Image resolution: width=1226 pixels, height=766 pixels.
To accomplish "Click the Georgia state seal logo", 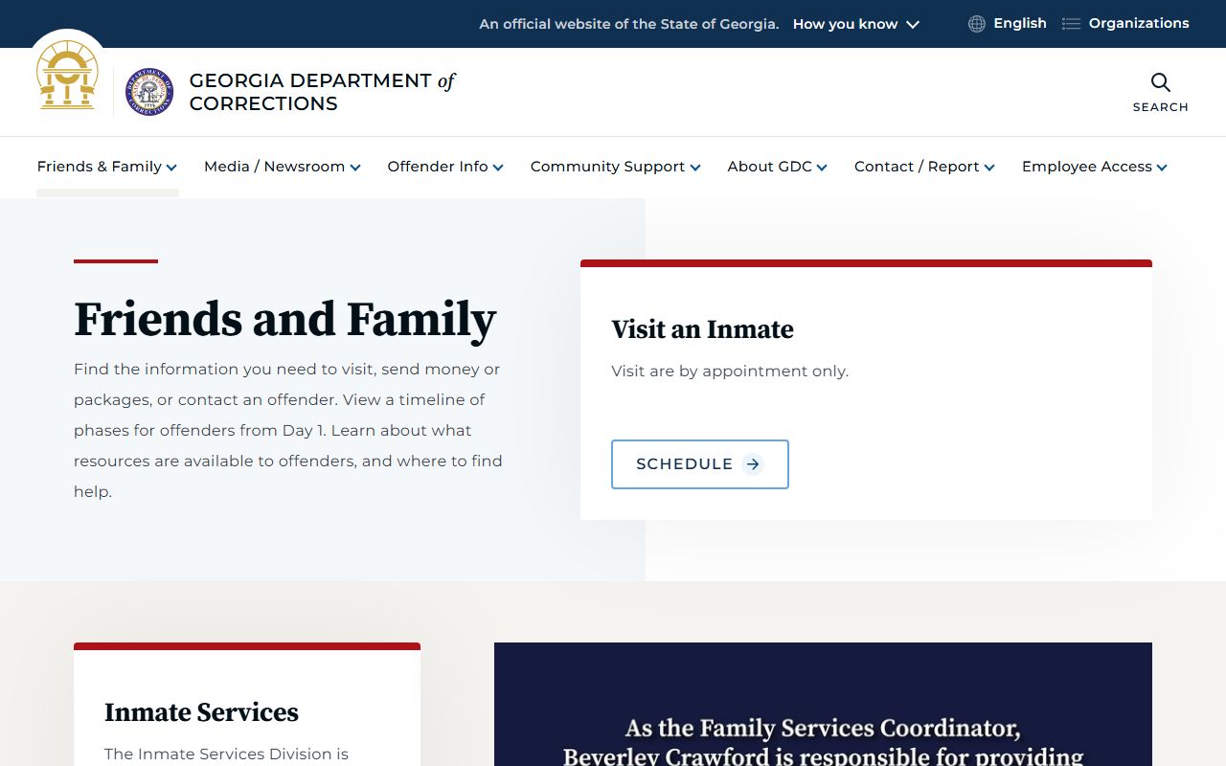I will pos(67,76).
